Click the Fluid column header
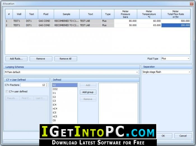This screenshot has width=196, height=146. [46, 14]
